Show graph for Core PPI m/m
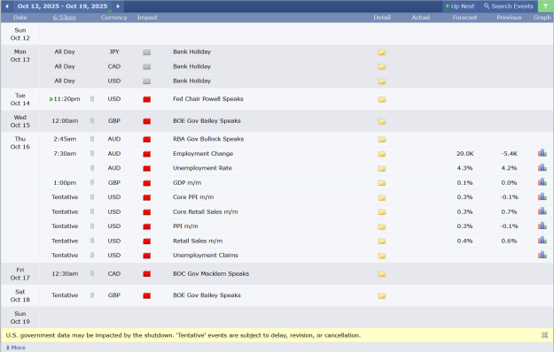554x352 pixels. [542, 196]
